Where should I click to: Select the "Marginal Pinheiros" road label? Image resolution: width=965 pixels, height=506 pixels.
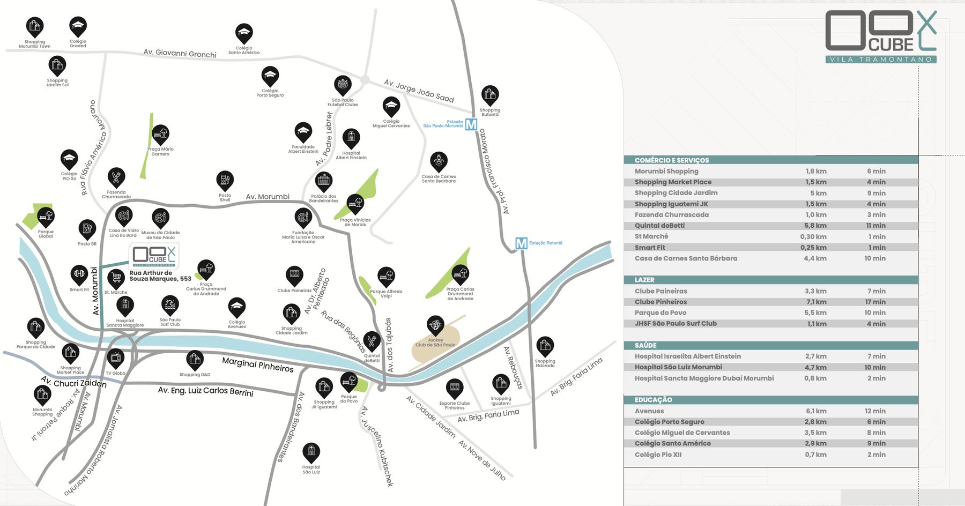point(258,365)
